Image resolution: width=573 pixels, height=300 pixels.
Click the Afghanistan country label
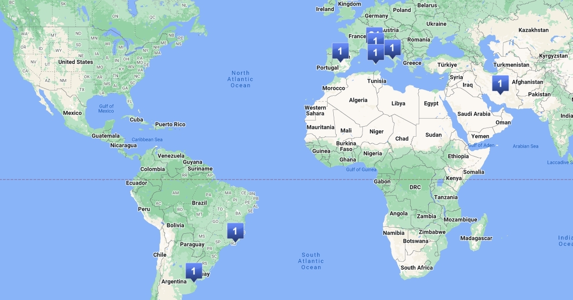click(527, 82)
